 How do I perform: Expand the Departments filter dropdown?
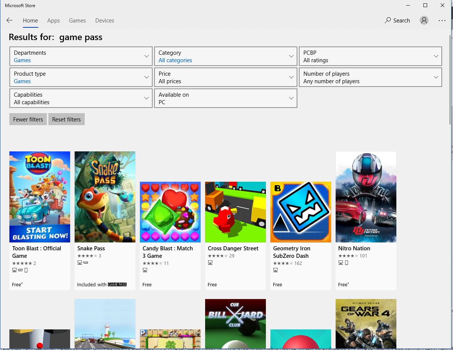click(81, 56)
